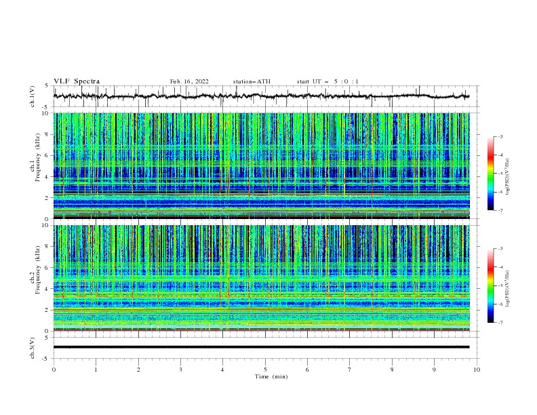The image size is (537, 415).
Task: Click the "-7" label on upper colorbar
Action: point(500,210)
